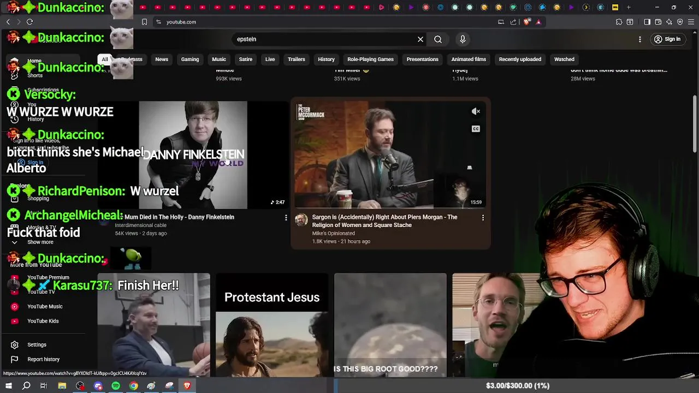Select the Presentations filter chip
Screen dimensions: 699x393
coord(423,59)
